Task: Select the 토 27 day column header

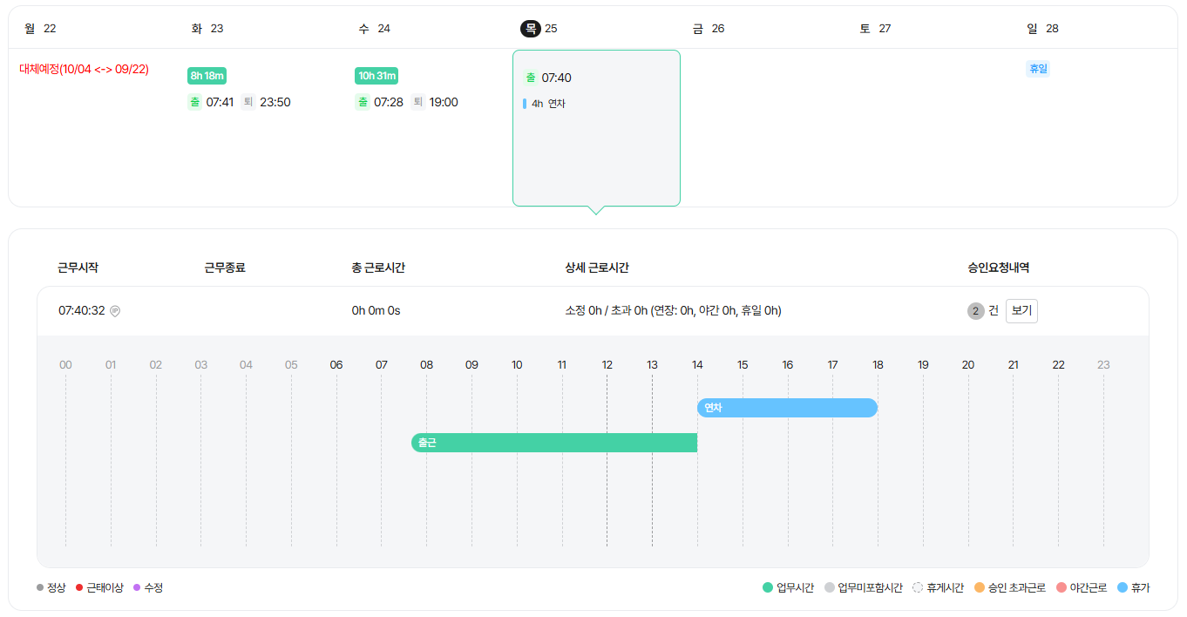Action: (x=875, y=29)
